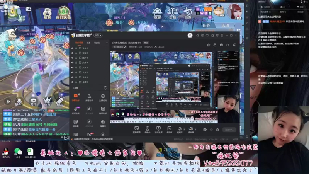Expand the speaker options arrow
The image size is (309, 174).
[195, 129]
